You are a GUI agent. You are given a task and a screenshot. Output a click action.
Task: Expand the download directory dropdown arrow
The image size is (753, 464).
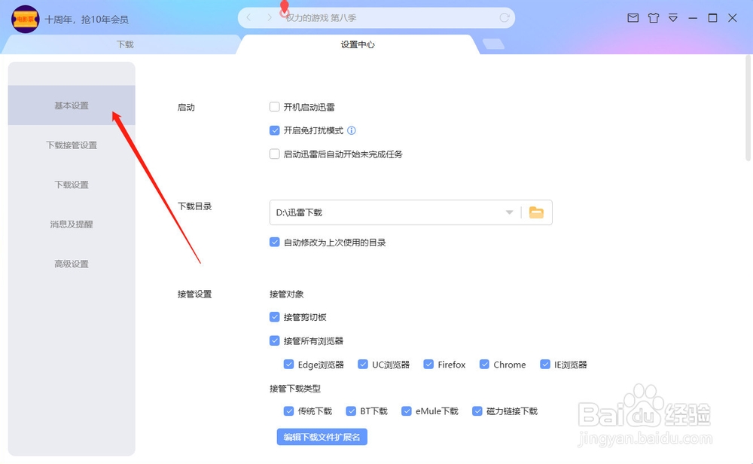click(509, 212)
